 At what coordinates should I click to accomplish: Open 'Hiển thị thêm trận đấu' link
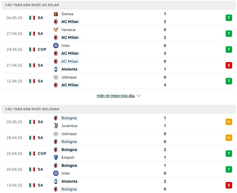(116, 96)
